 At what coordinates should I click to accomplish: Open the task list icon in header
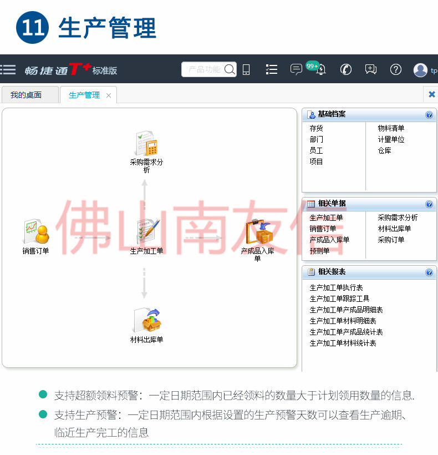(271, 70)
